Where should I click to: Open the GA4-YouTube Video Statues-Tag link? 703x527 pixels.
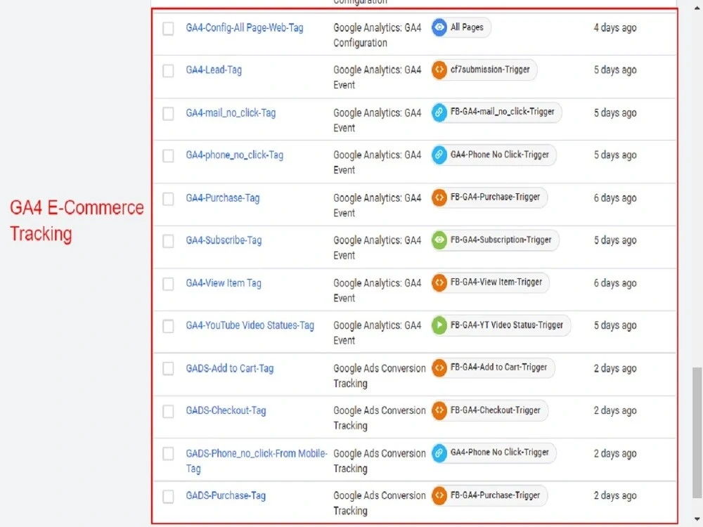(x=251, y=325)
